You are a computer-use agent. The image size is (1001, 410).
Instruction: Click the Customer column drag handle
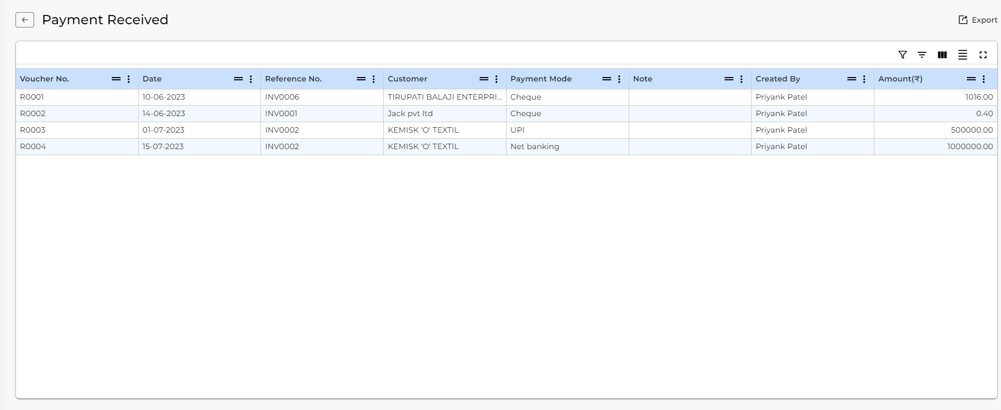point(484,79)
